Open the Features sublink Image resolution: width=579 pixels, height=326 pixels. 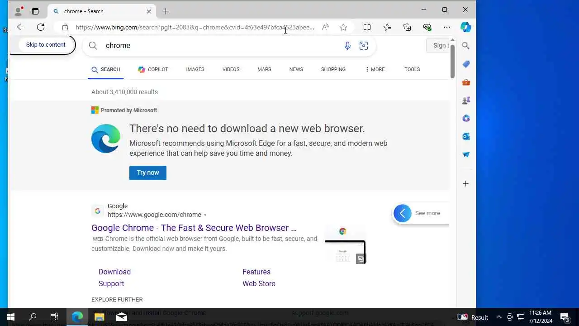(256, 272)
